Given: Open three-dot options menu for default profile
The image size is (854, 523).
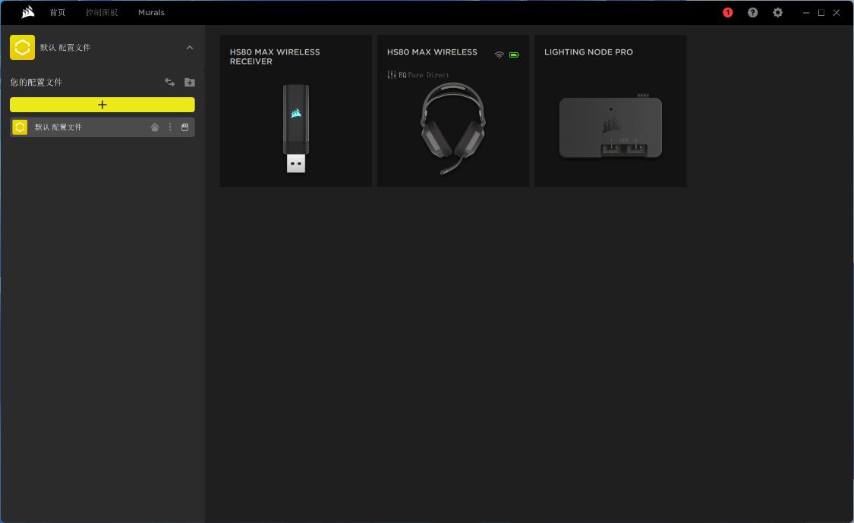Looking at the screenshot, I should pyautogui.click(x=170, y=127).
